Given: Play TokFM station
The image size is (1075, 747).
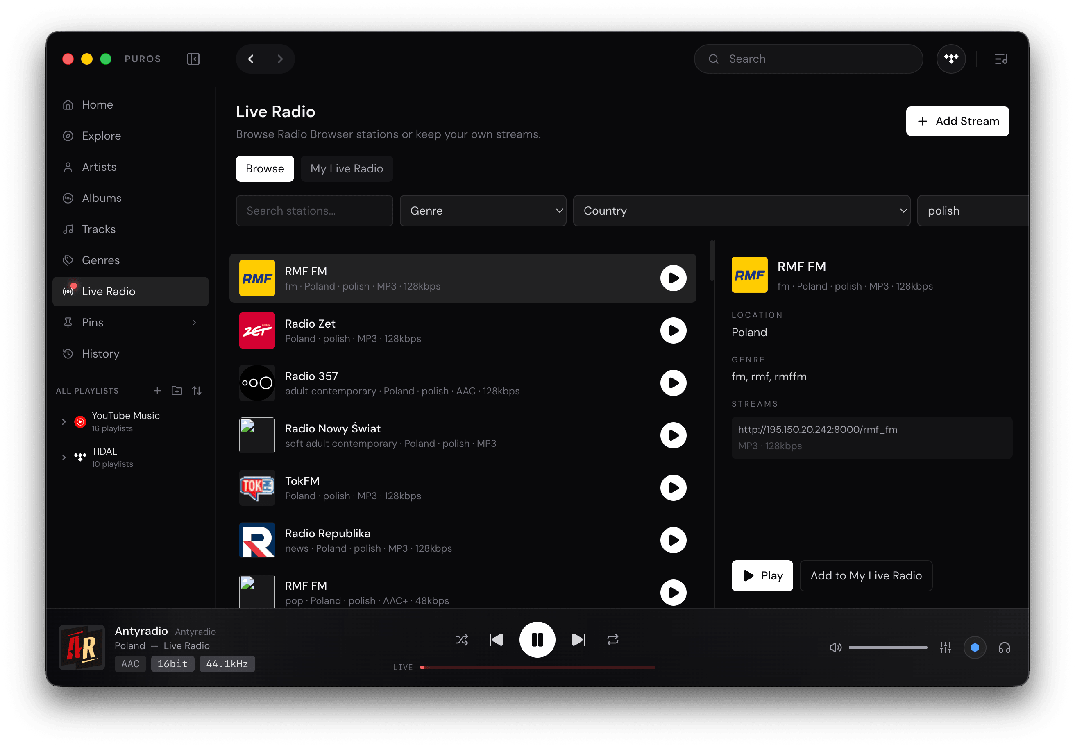Looking at the screenshot, I should tap(673, 488).
